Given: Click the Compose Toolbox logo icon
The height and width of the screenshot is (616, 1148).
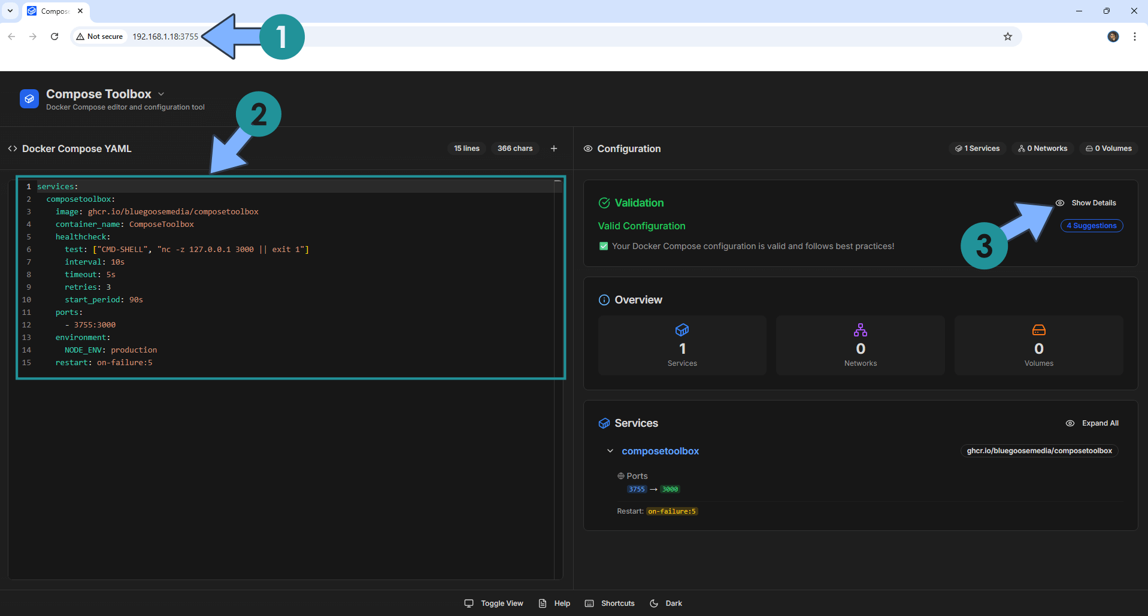Looking at the screenshot, I should (29, 99).
